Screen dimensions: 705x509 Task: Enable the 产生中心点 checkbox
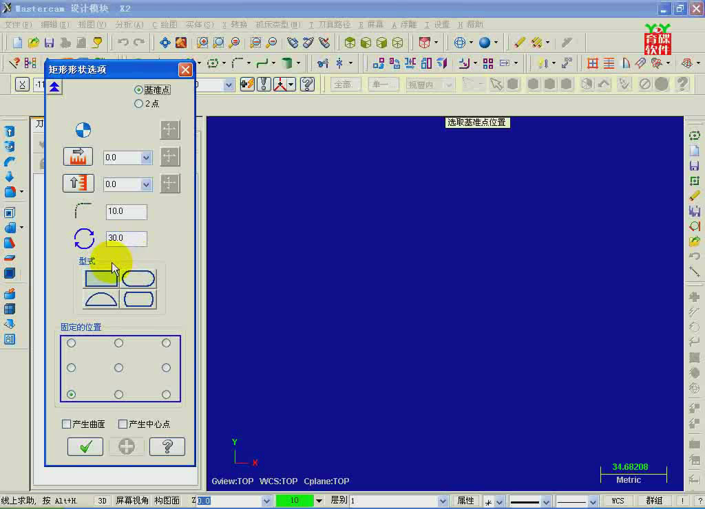pos(123,424)
